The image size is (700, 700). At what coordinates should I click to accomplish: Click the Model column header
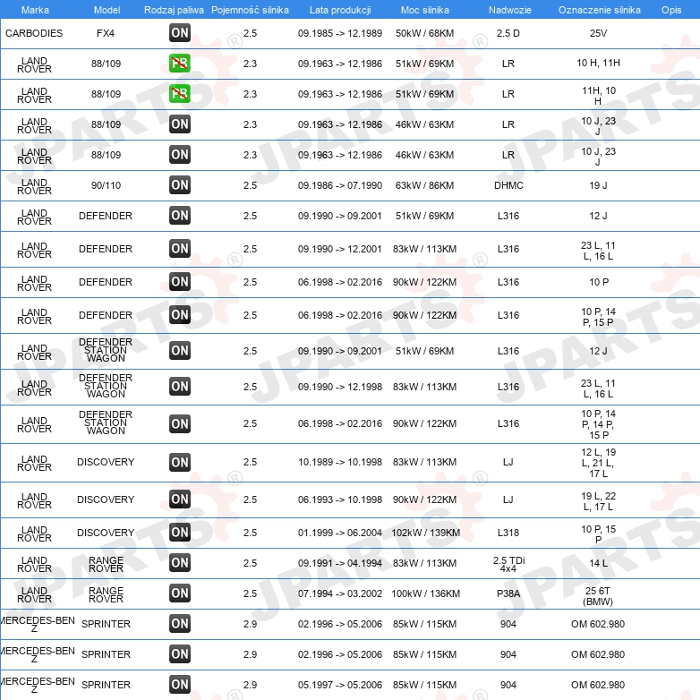point(107,10)
